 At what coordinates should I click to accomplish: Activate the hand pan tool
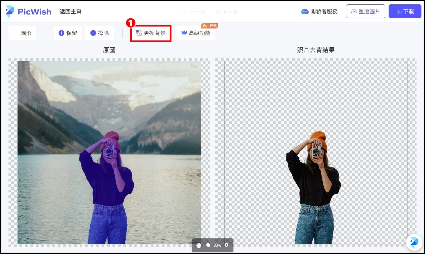tap(199, 245)
